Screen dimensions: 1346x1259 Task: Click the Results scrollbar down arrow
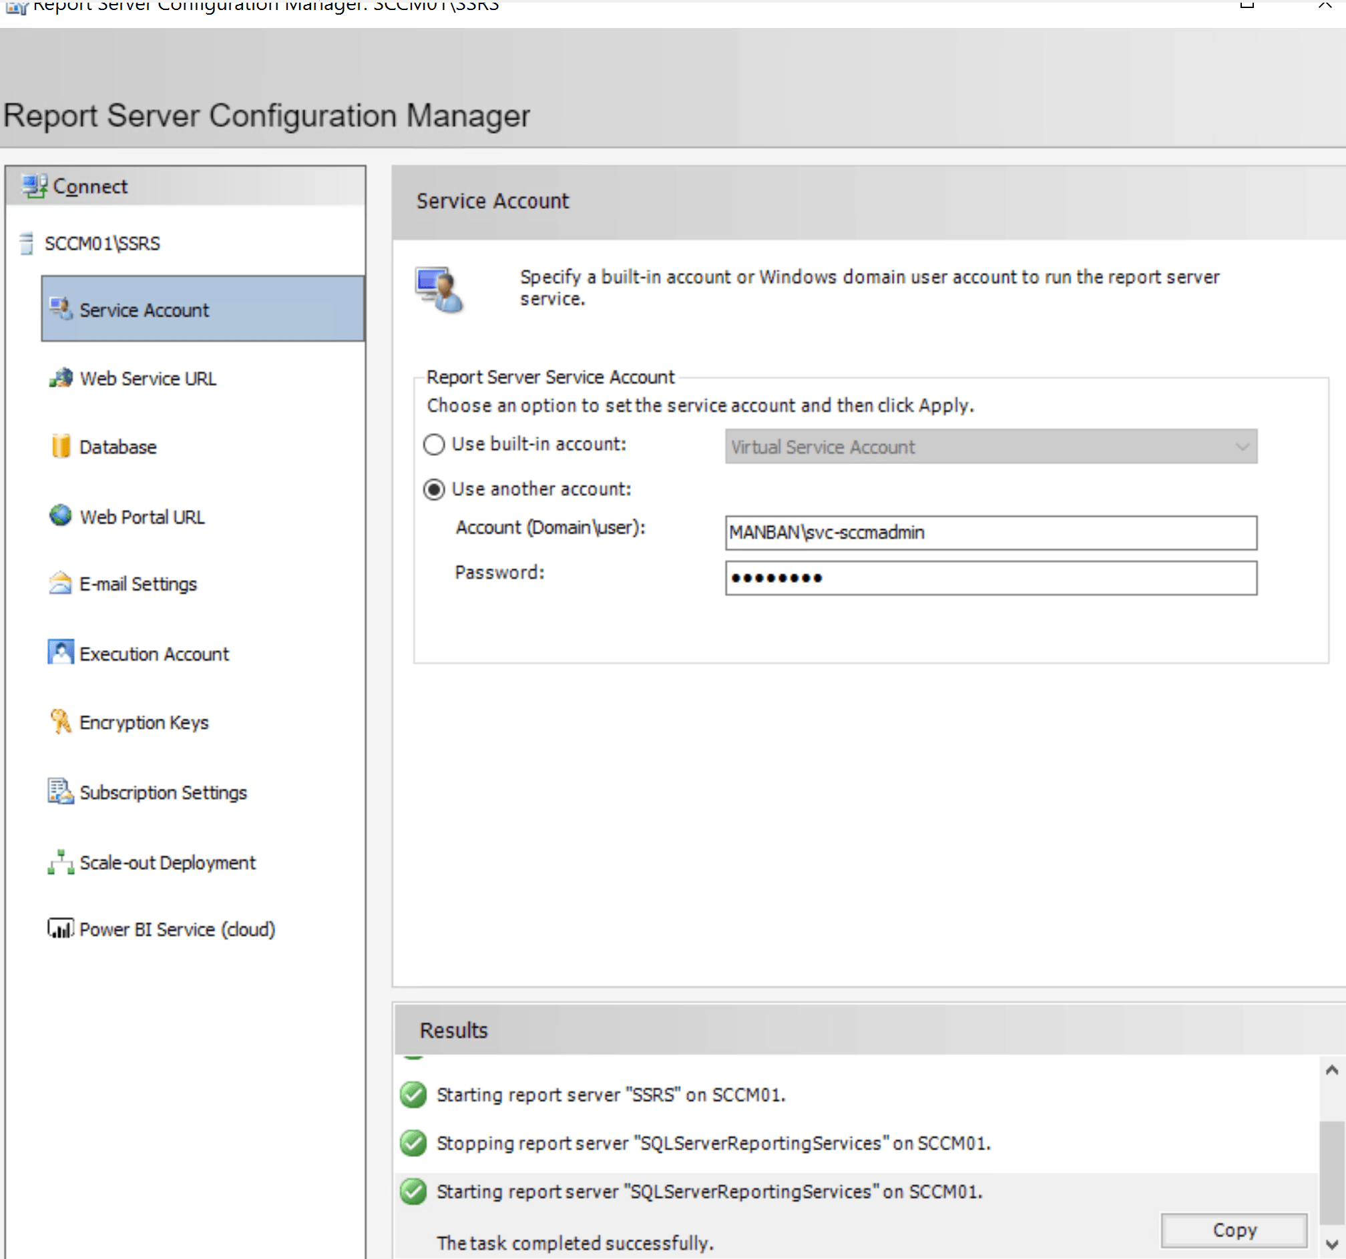point(1331,1244)
